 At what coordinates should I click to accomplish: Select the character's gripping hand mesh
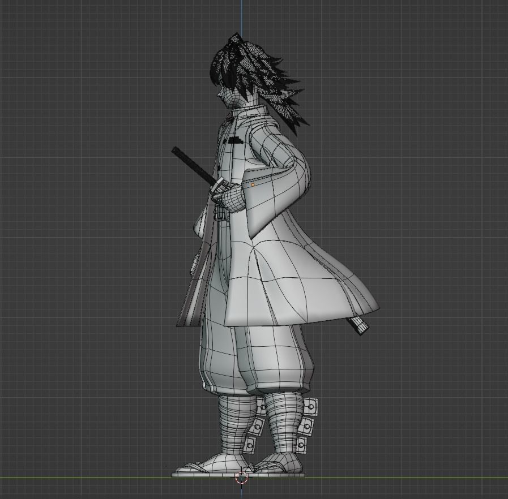click(x=230, y=197)
